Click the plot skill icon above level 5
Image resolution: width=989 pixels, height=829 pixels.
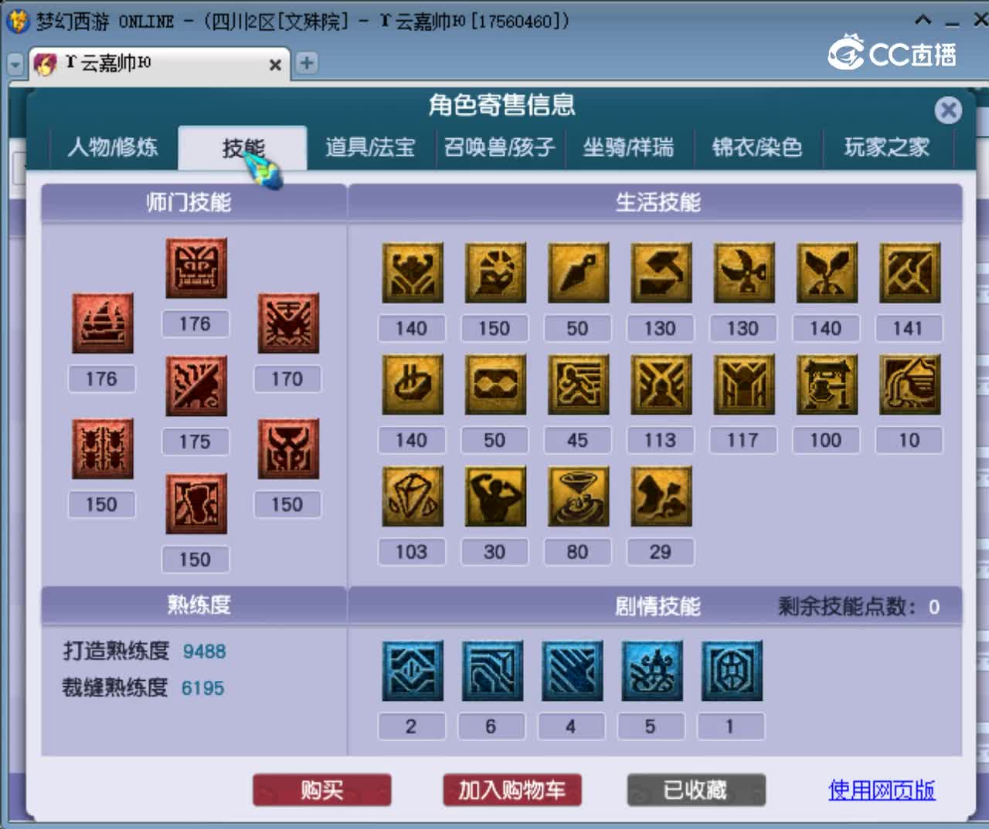pyautogui.click(x=652, y=670)
